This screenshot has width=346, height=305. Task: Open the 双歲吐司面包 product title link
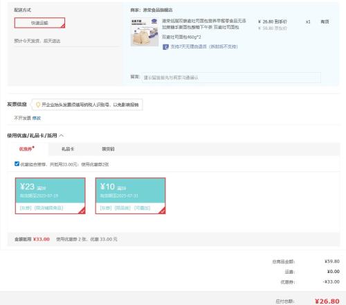[203, 24]
